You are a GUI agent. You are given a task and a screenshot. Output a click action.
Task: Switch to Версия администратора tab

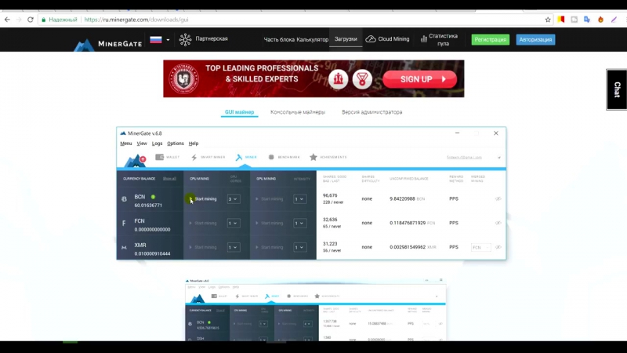coord(371,112)
